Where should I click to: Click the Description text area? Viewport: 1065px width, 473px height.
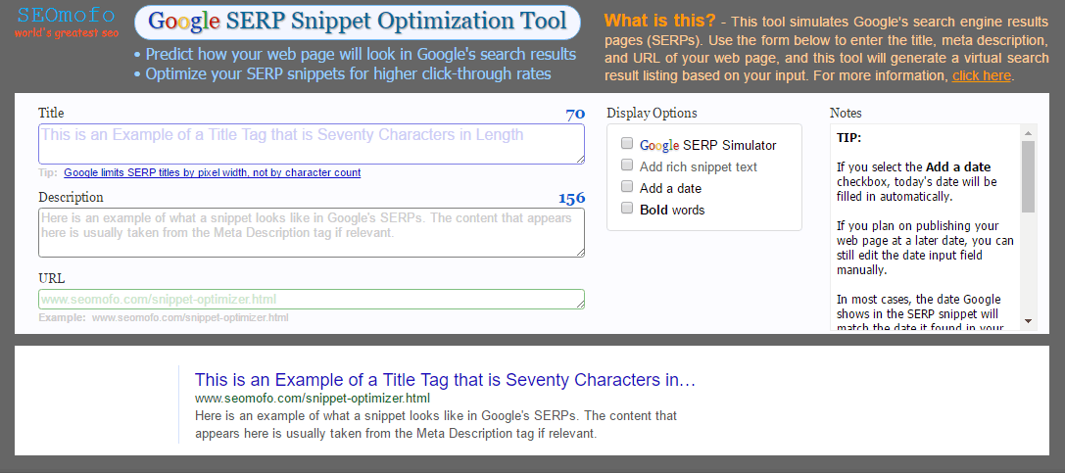click(312, 232)
